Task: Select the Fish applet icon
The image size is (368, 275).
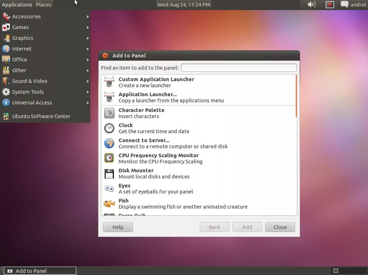Action: click(x=109, y=204)
